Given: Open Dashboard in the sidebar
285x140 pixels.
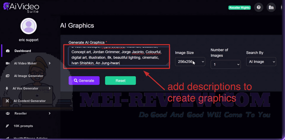Looking at the screenshot, I should (x=23, y=51).
